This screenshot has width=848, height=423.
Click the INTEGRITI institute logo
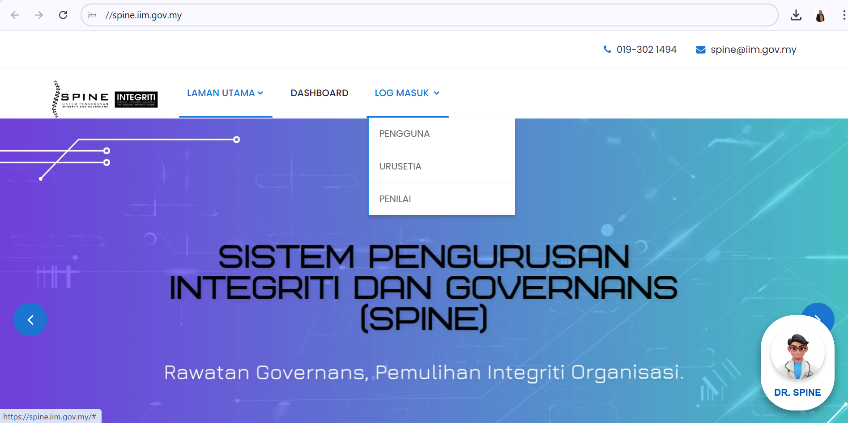(136, 99)
